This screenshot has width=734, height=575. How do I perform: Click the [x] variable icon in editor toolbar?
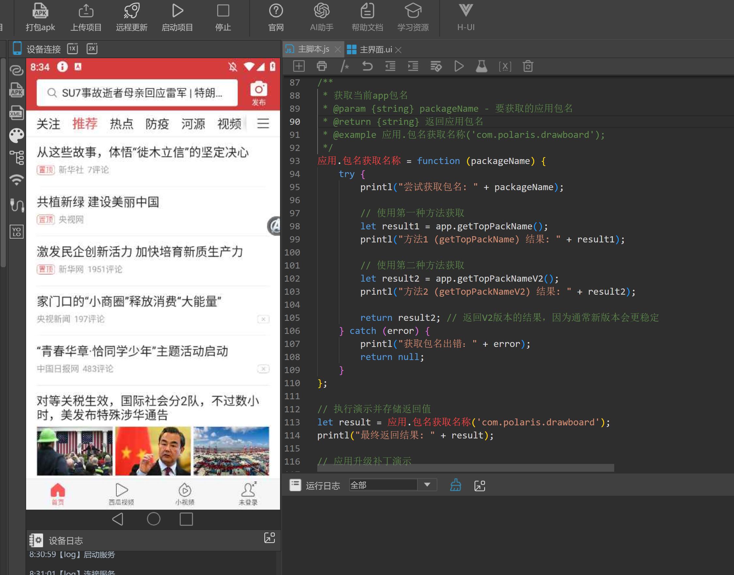(x=505, y=66)
